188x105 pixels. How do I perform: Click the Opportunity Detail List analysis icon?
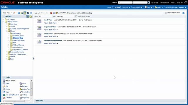click(x=39, y=42)
